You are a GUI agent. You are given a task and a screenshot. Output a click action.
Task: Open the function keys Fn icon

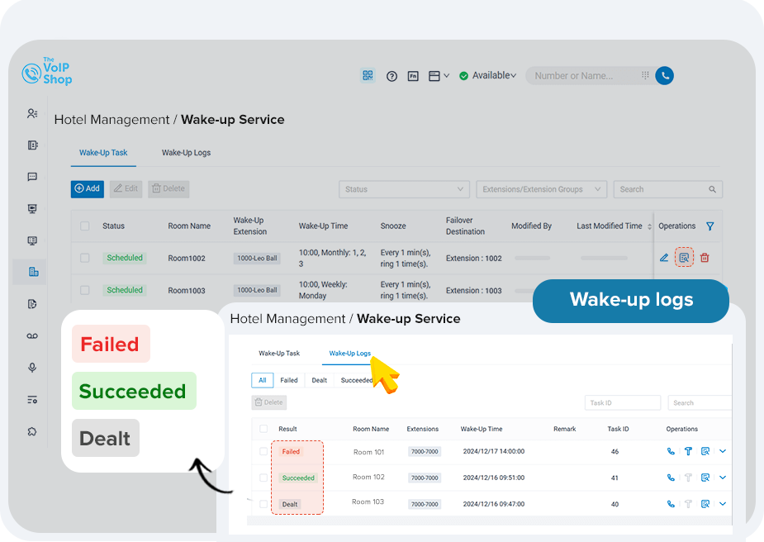(413, 76)
